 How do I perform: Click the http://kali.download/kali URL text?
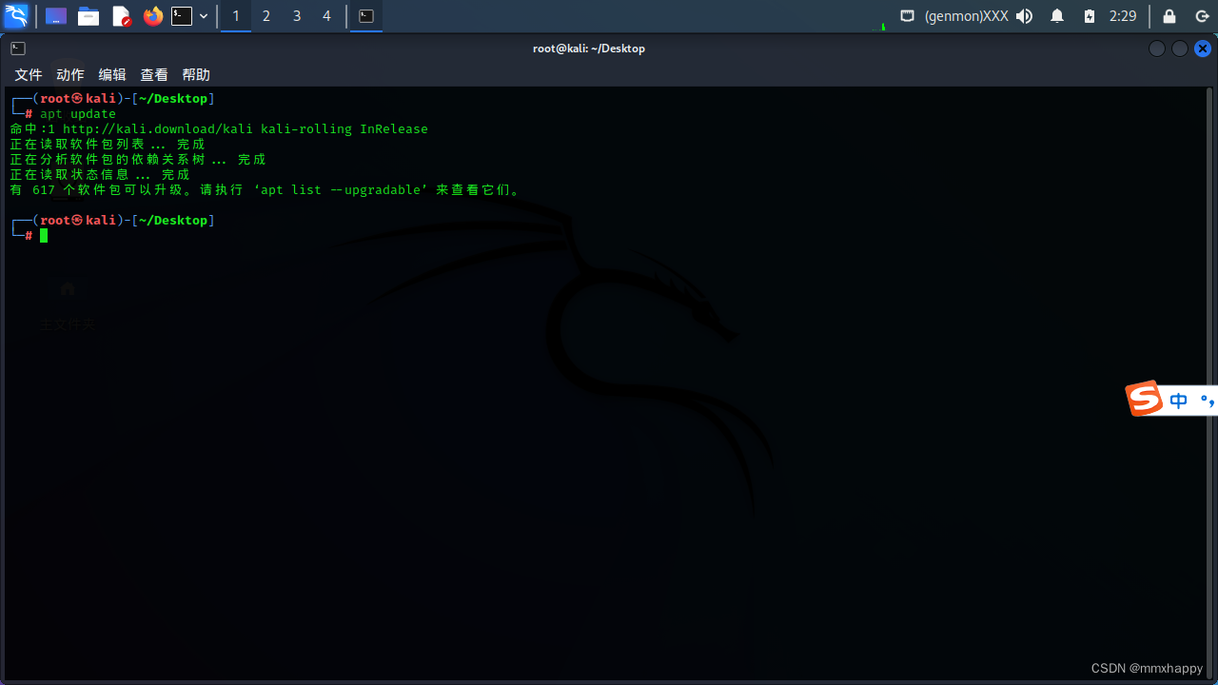click(158, 129)
